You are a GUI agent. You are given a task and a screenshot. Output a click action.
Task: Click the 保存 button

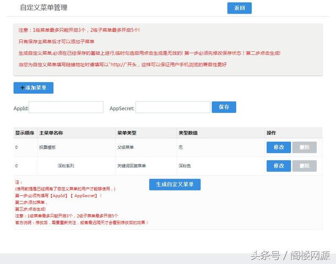(224, 107)
